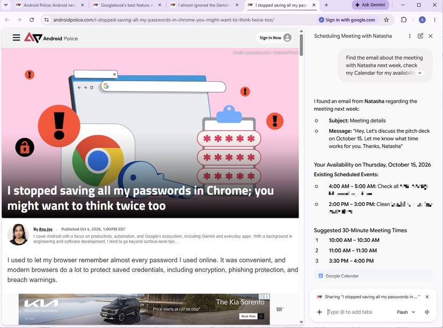Select the suggested 11:00 AM – 11:30 AM time

coord(353,251)
